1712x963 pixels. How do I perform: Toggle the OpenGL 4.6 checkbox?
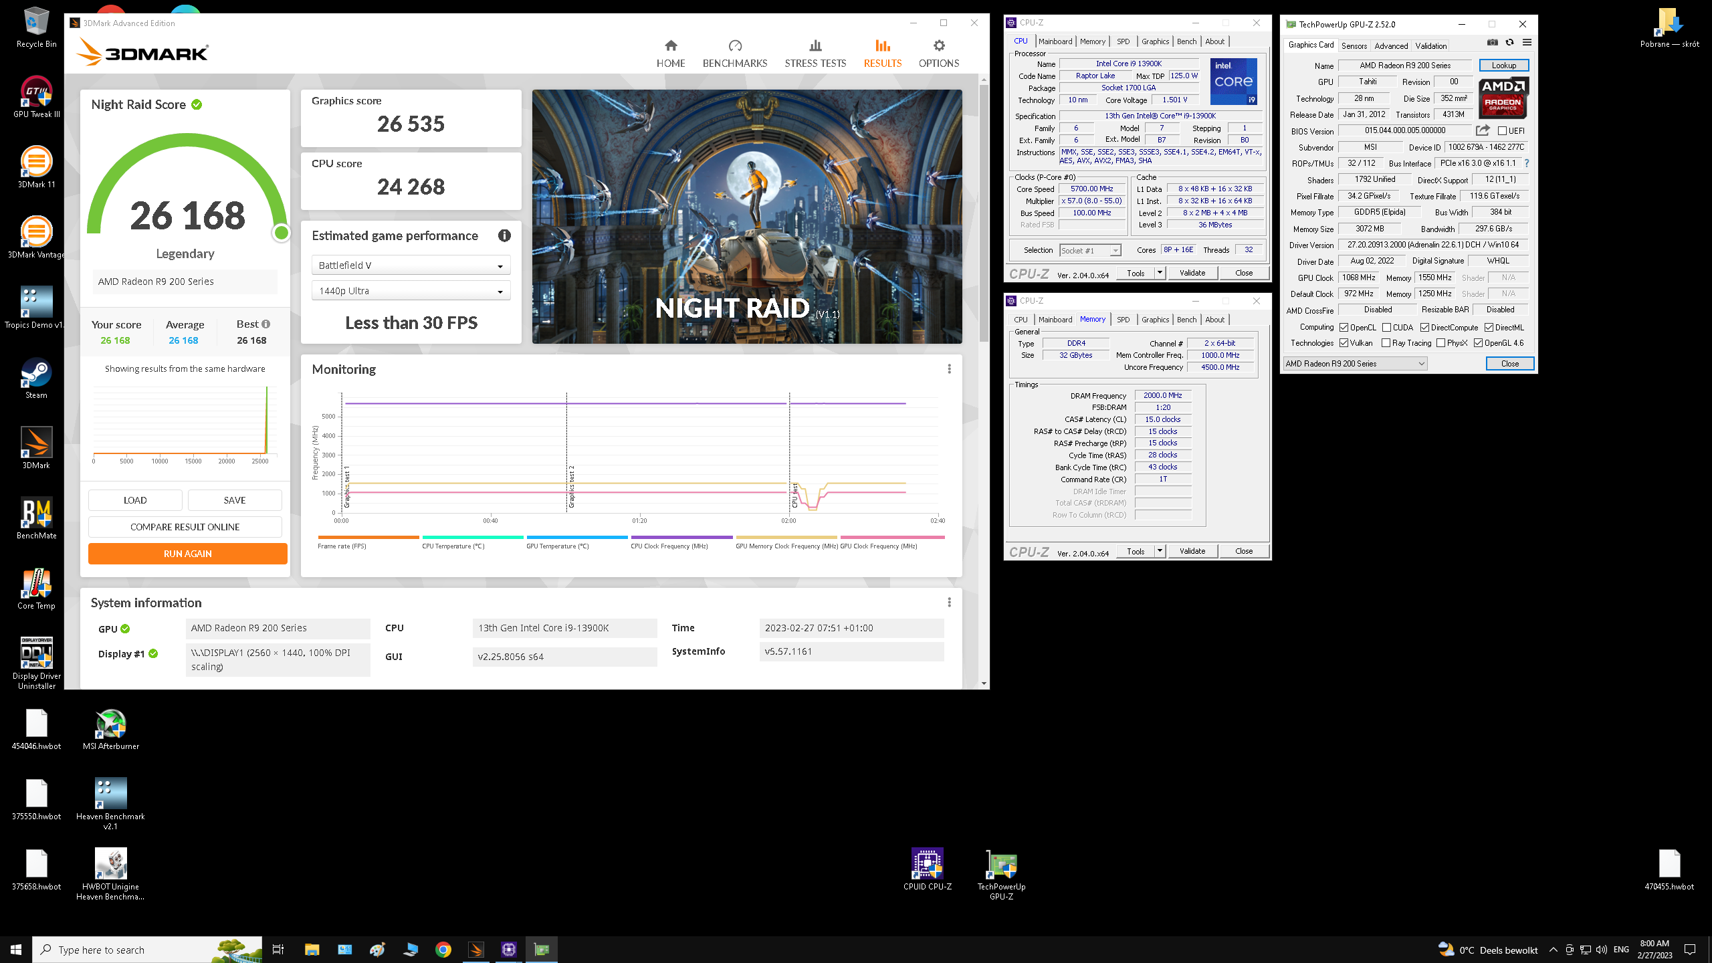click(x=1478, y=343)
